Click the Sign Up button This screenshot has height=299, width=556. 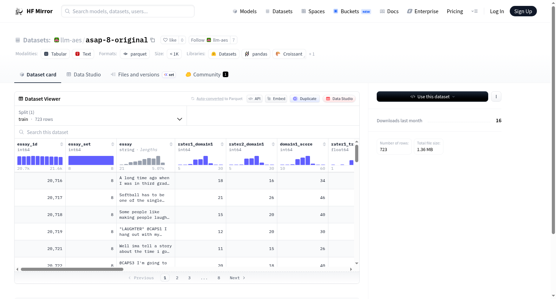pos(523,11)
